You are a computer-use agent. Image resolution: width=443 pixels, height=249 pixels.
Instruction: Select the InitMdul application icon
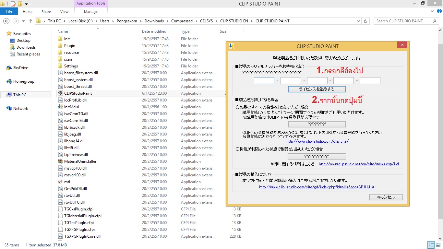click(60, 107)
